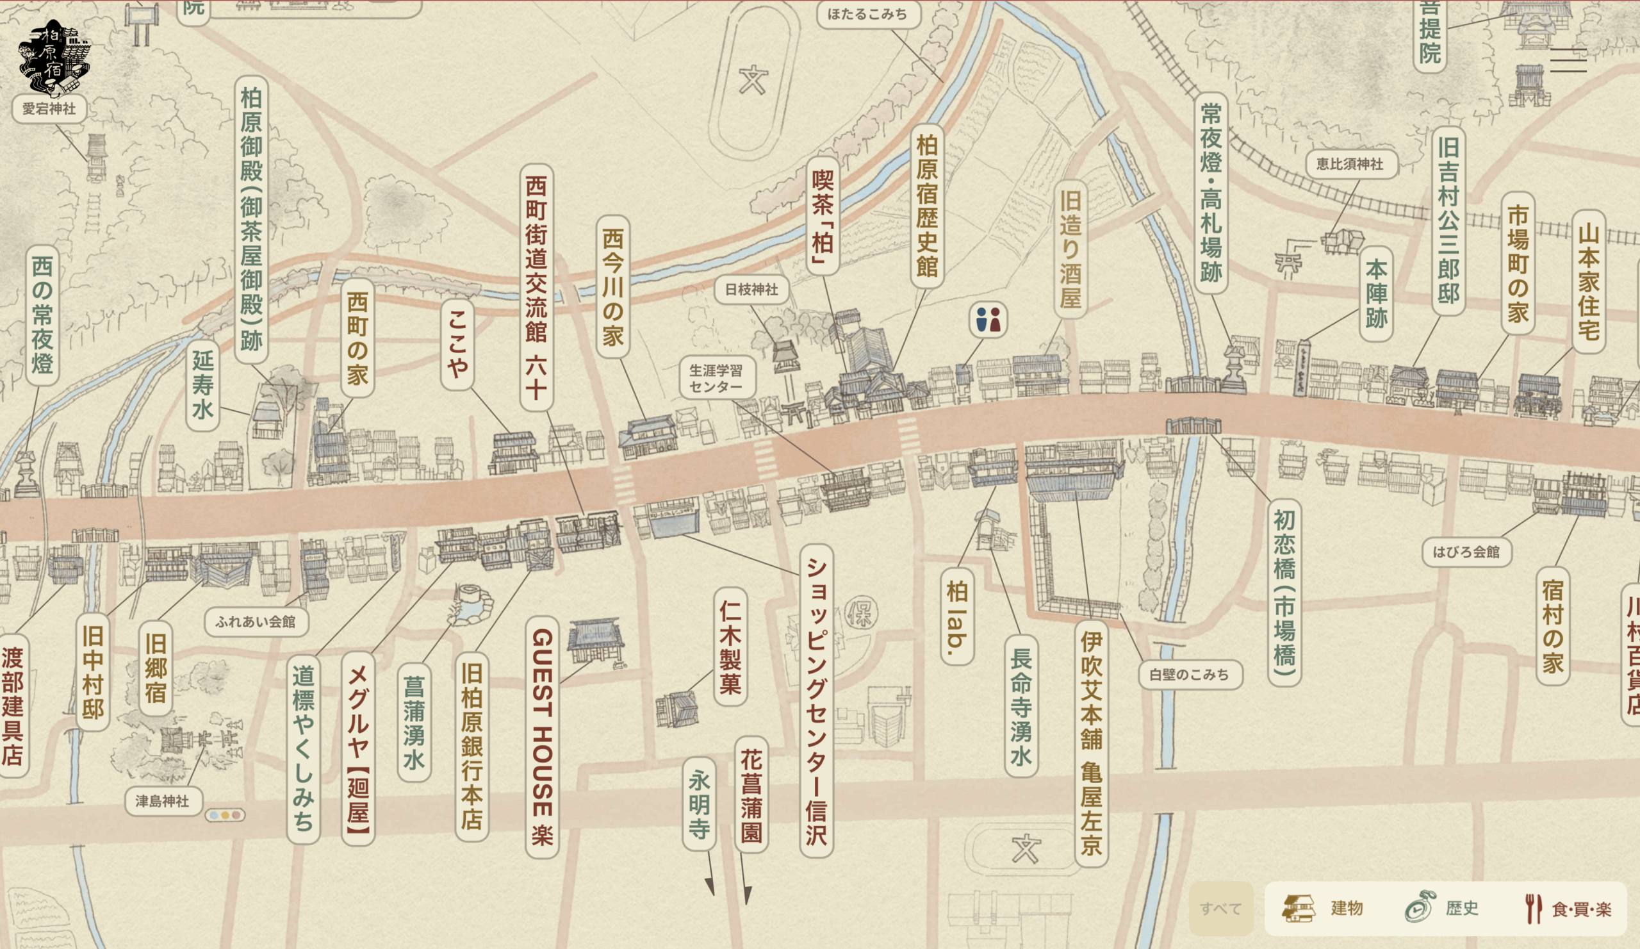Viewport: 1640px width, 949px height.
Task: Select the 伊吹艾本舗 亀屋左京 label
Action: click(x=1092, y=742)
